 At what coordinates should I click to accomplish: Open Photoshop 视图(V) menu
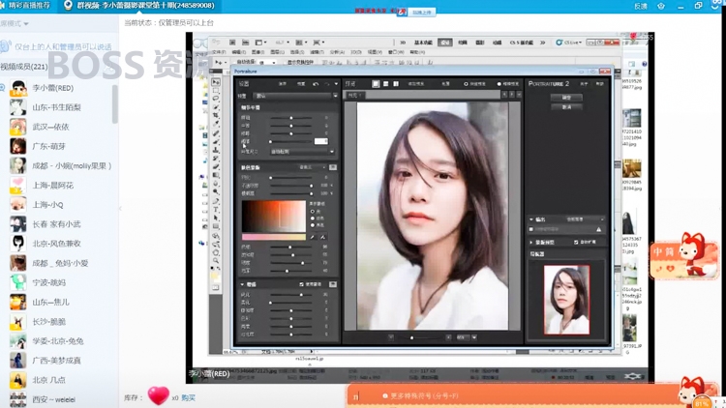pos(375,52)
